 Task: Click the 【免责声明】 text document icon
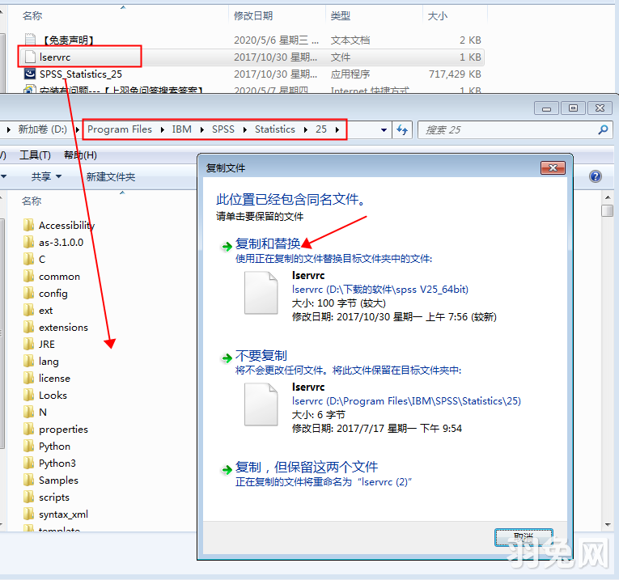pos(30,40)
